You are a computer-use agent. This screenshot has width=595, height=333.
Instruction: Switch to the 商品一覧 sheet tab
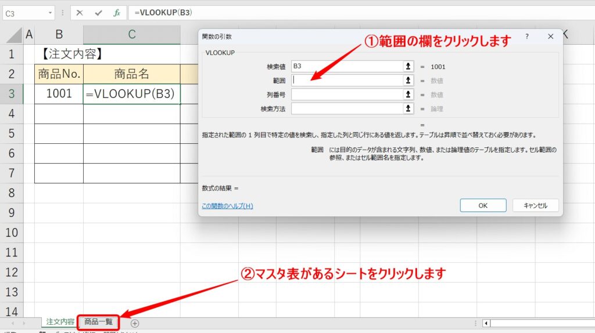[98, 322]
